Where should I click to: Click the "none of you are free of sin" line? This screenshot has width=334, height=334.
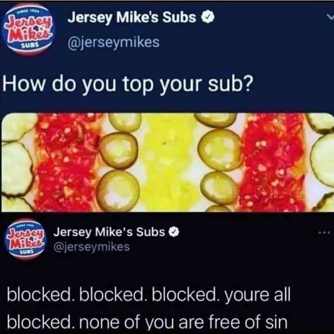pos(183,322)
